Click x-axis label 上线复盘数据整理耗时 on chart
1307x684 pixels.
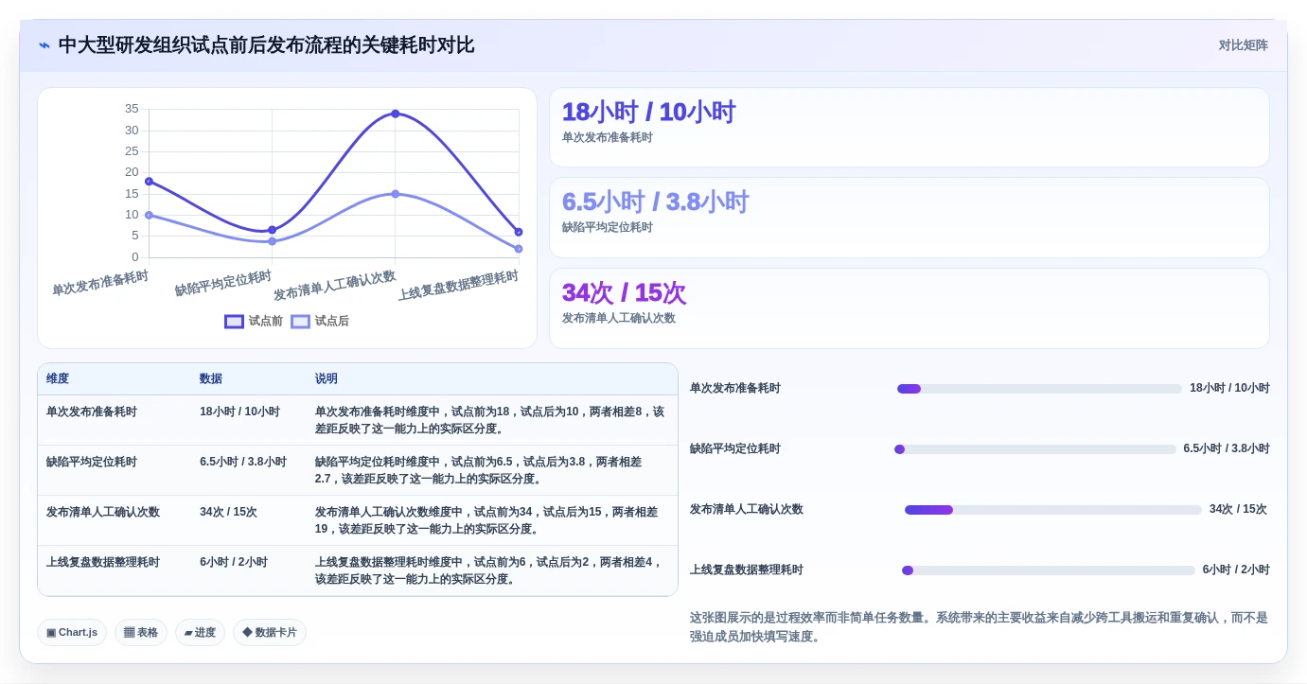(x=458, y=285)
